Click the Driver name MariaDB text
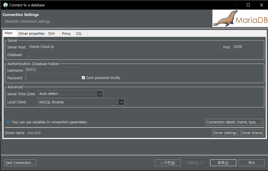Screen dimensions: 268x171 pyautogui.click(x=34, y=133)
